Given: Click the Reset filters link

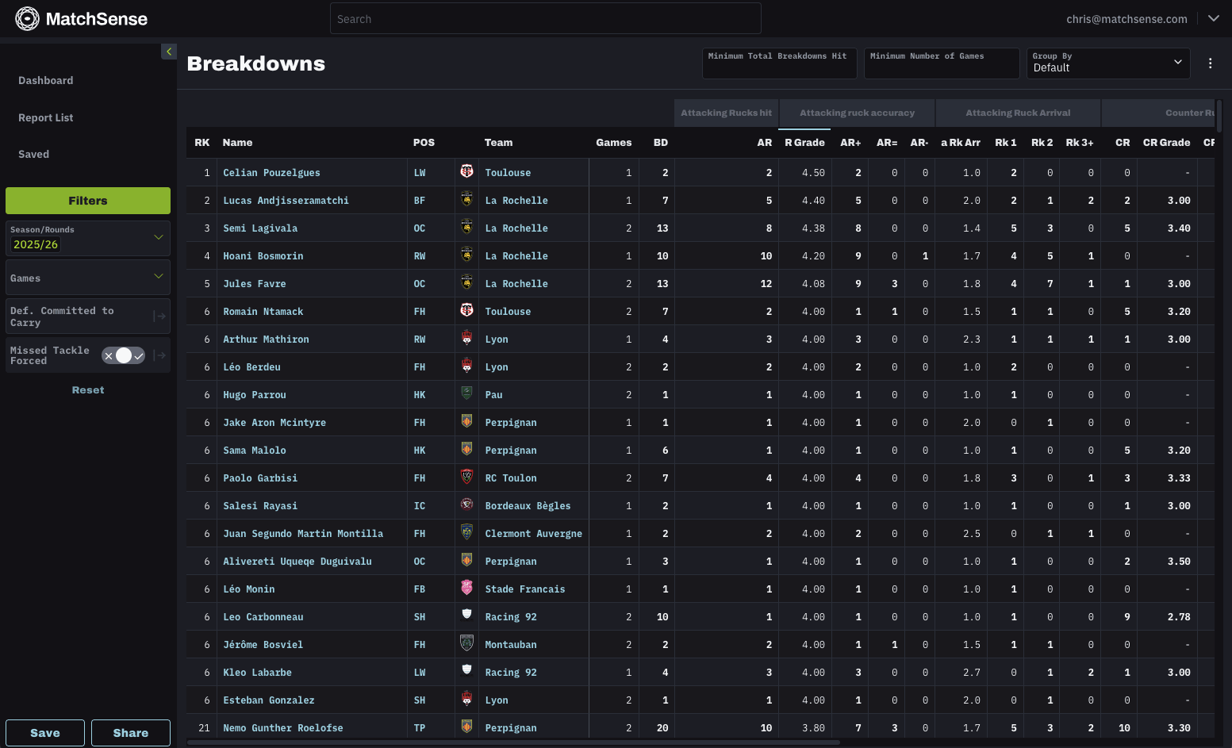Looking at the screenshot, I should point(88,390).
